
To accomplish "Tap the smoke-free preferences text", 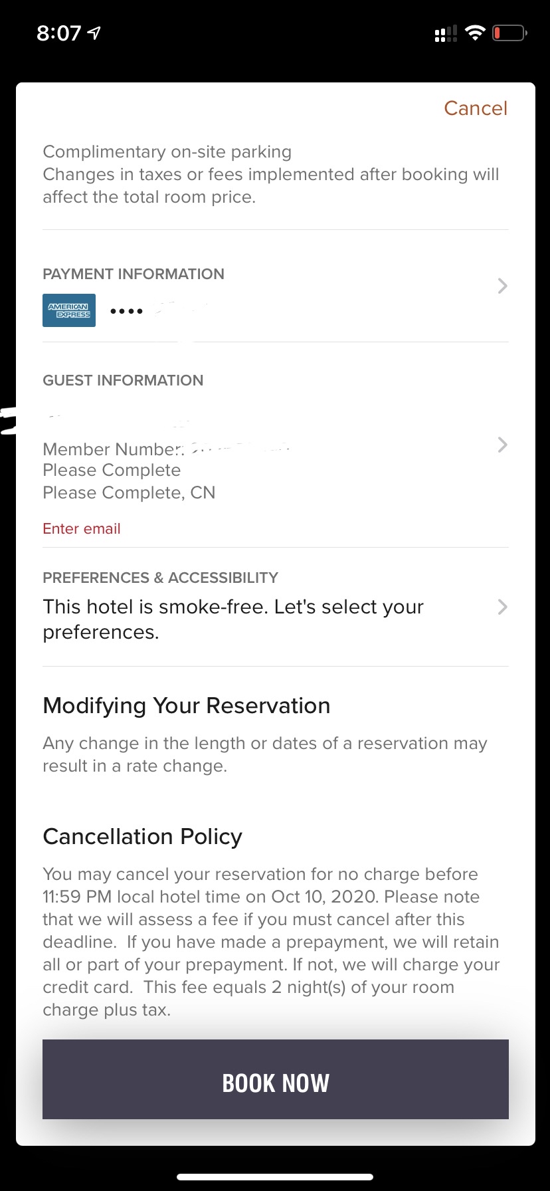I will (233, 619).
